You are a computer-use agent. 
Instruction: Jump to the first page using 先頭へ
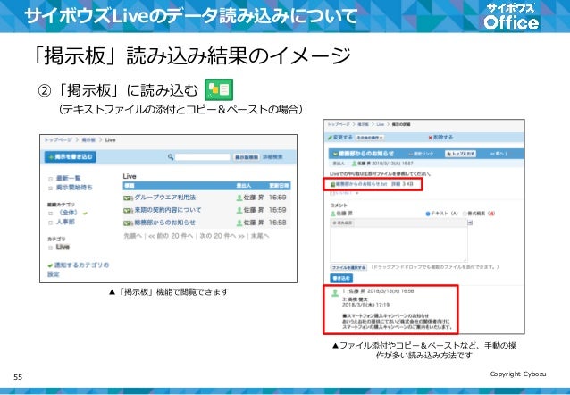pos(132,236)
